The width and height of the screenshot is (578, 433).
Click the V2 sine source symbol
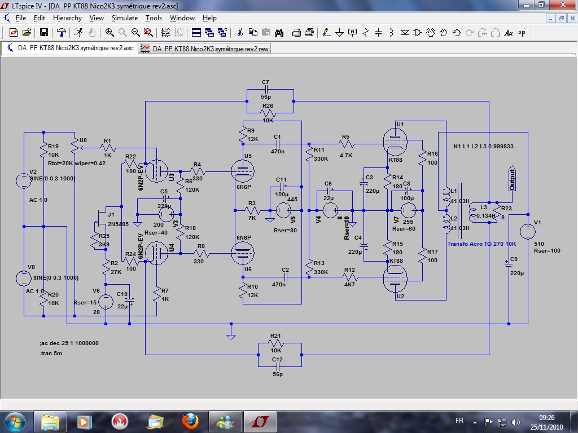(x=24, y=180)
